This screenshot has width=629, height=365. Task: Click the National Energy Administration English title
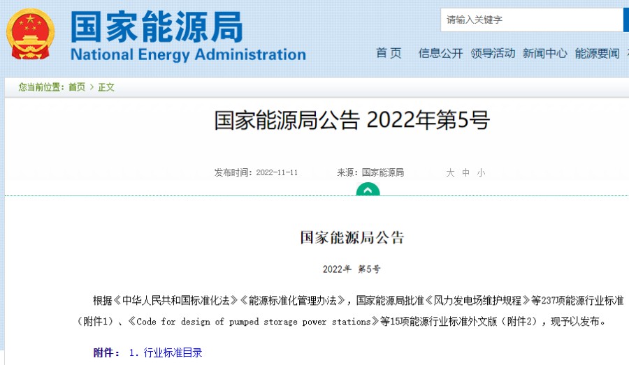[x=188, y=54]
